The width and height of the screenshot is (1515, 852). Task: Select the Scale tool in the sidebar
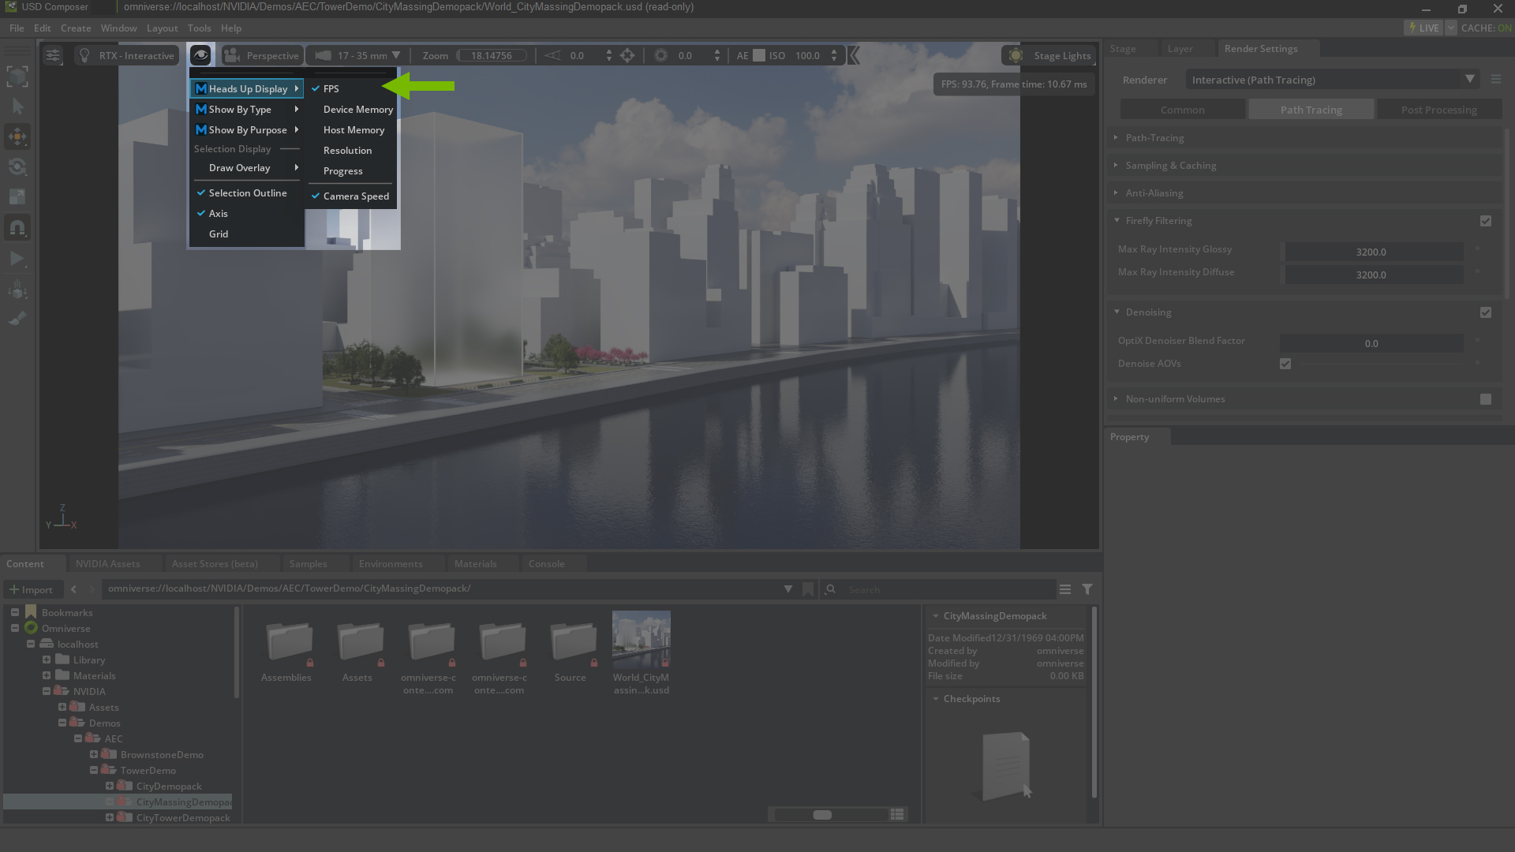point(17,196)
